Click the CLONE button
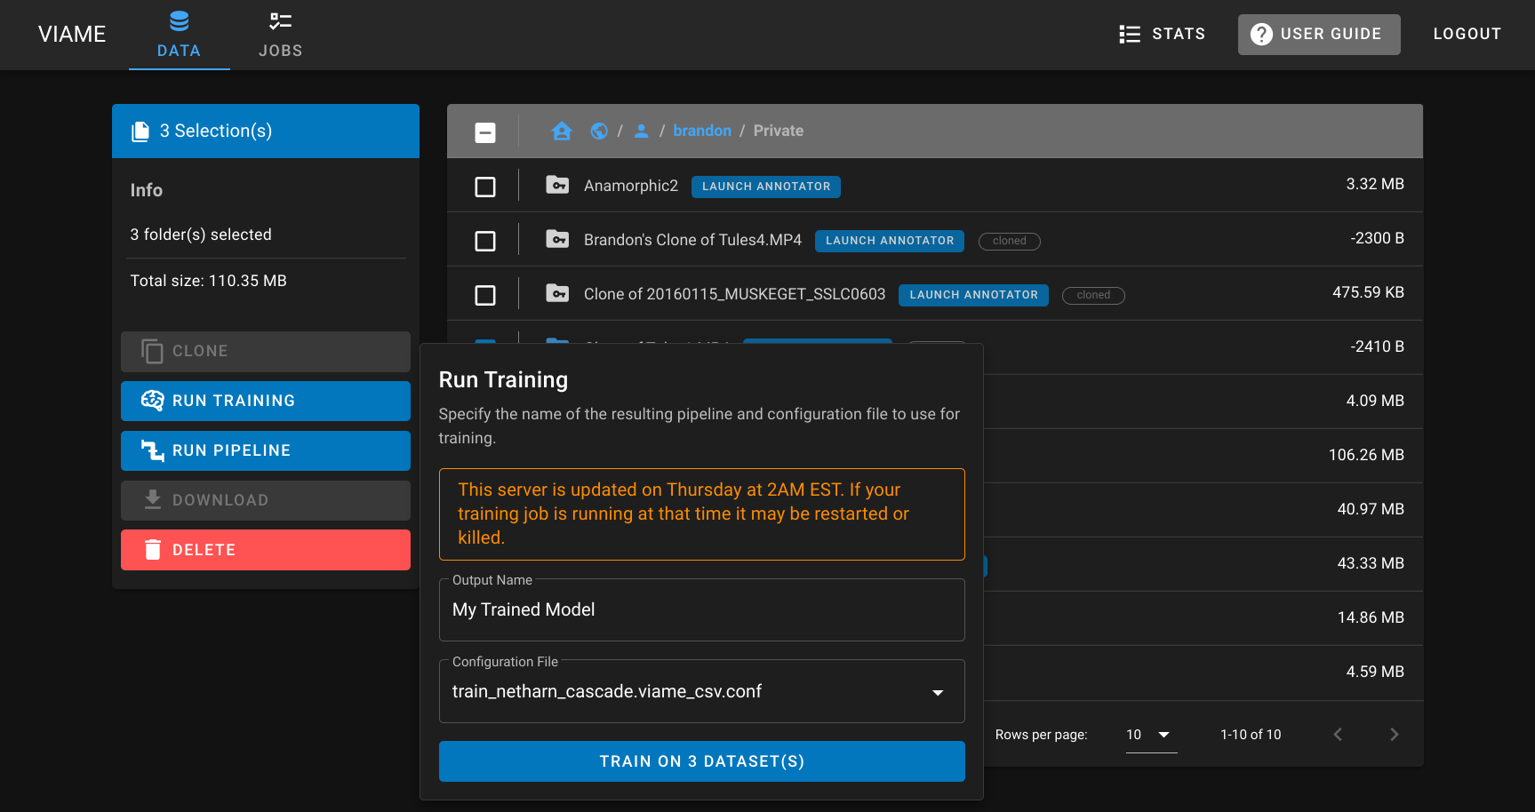Screen dimensions: 1535x812 click(x=266, y=352)
